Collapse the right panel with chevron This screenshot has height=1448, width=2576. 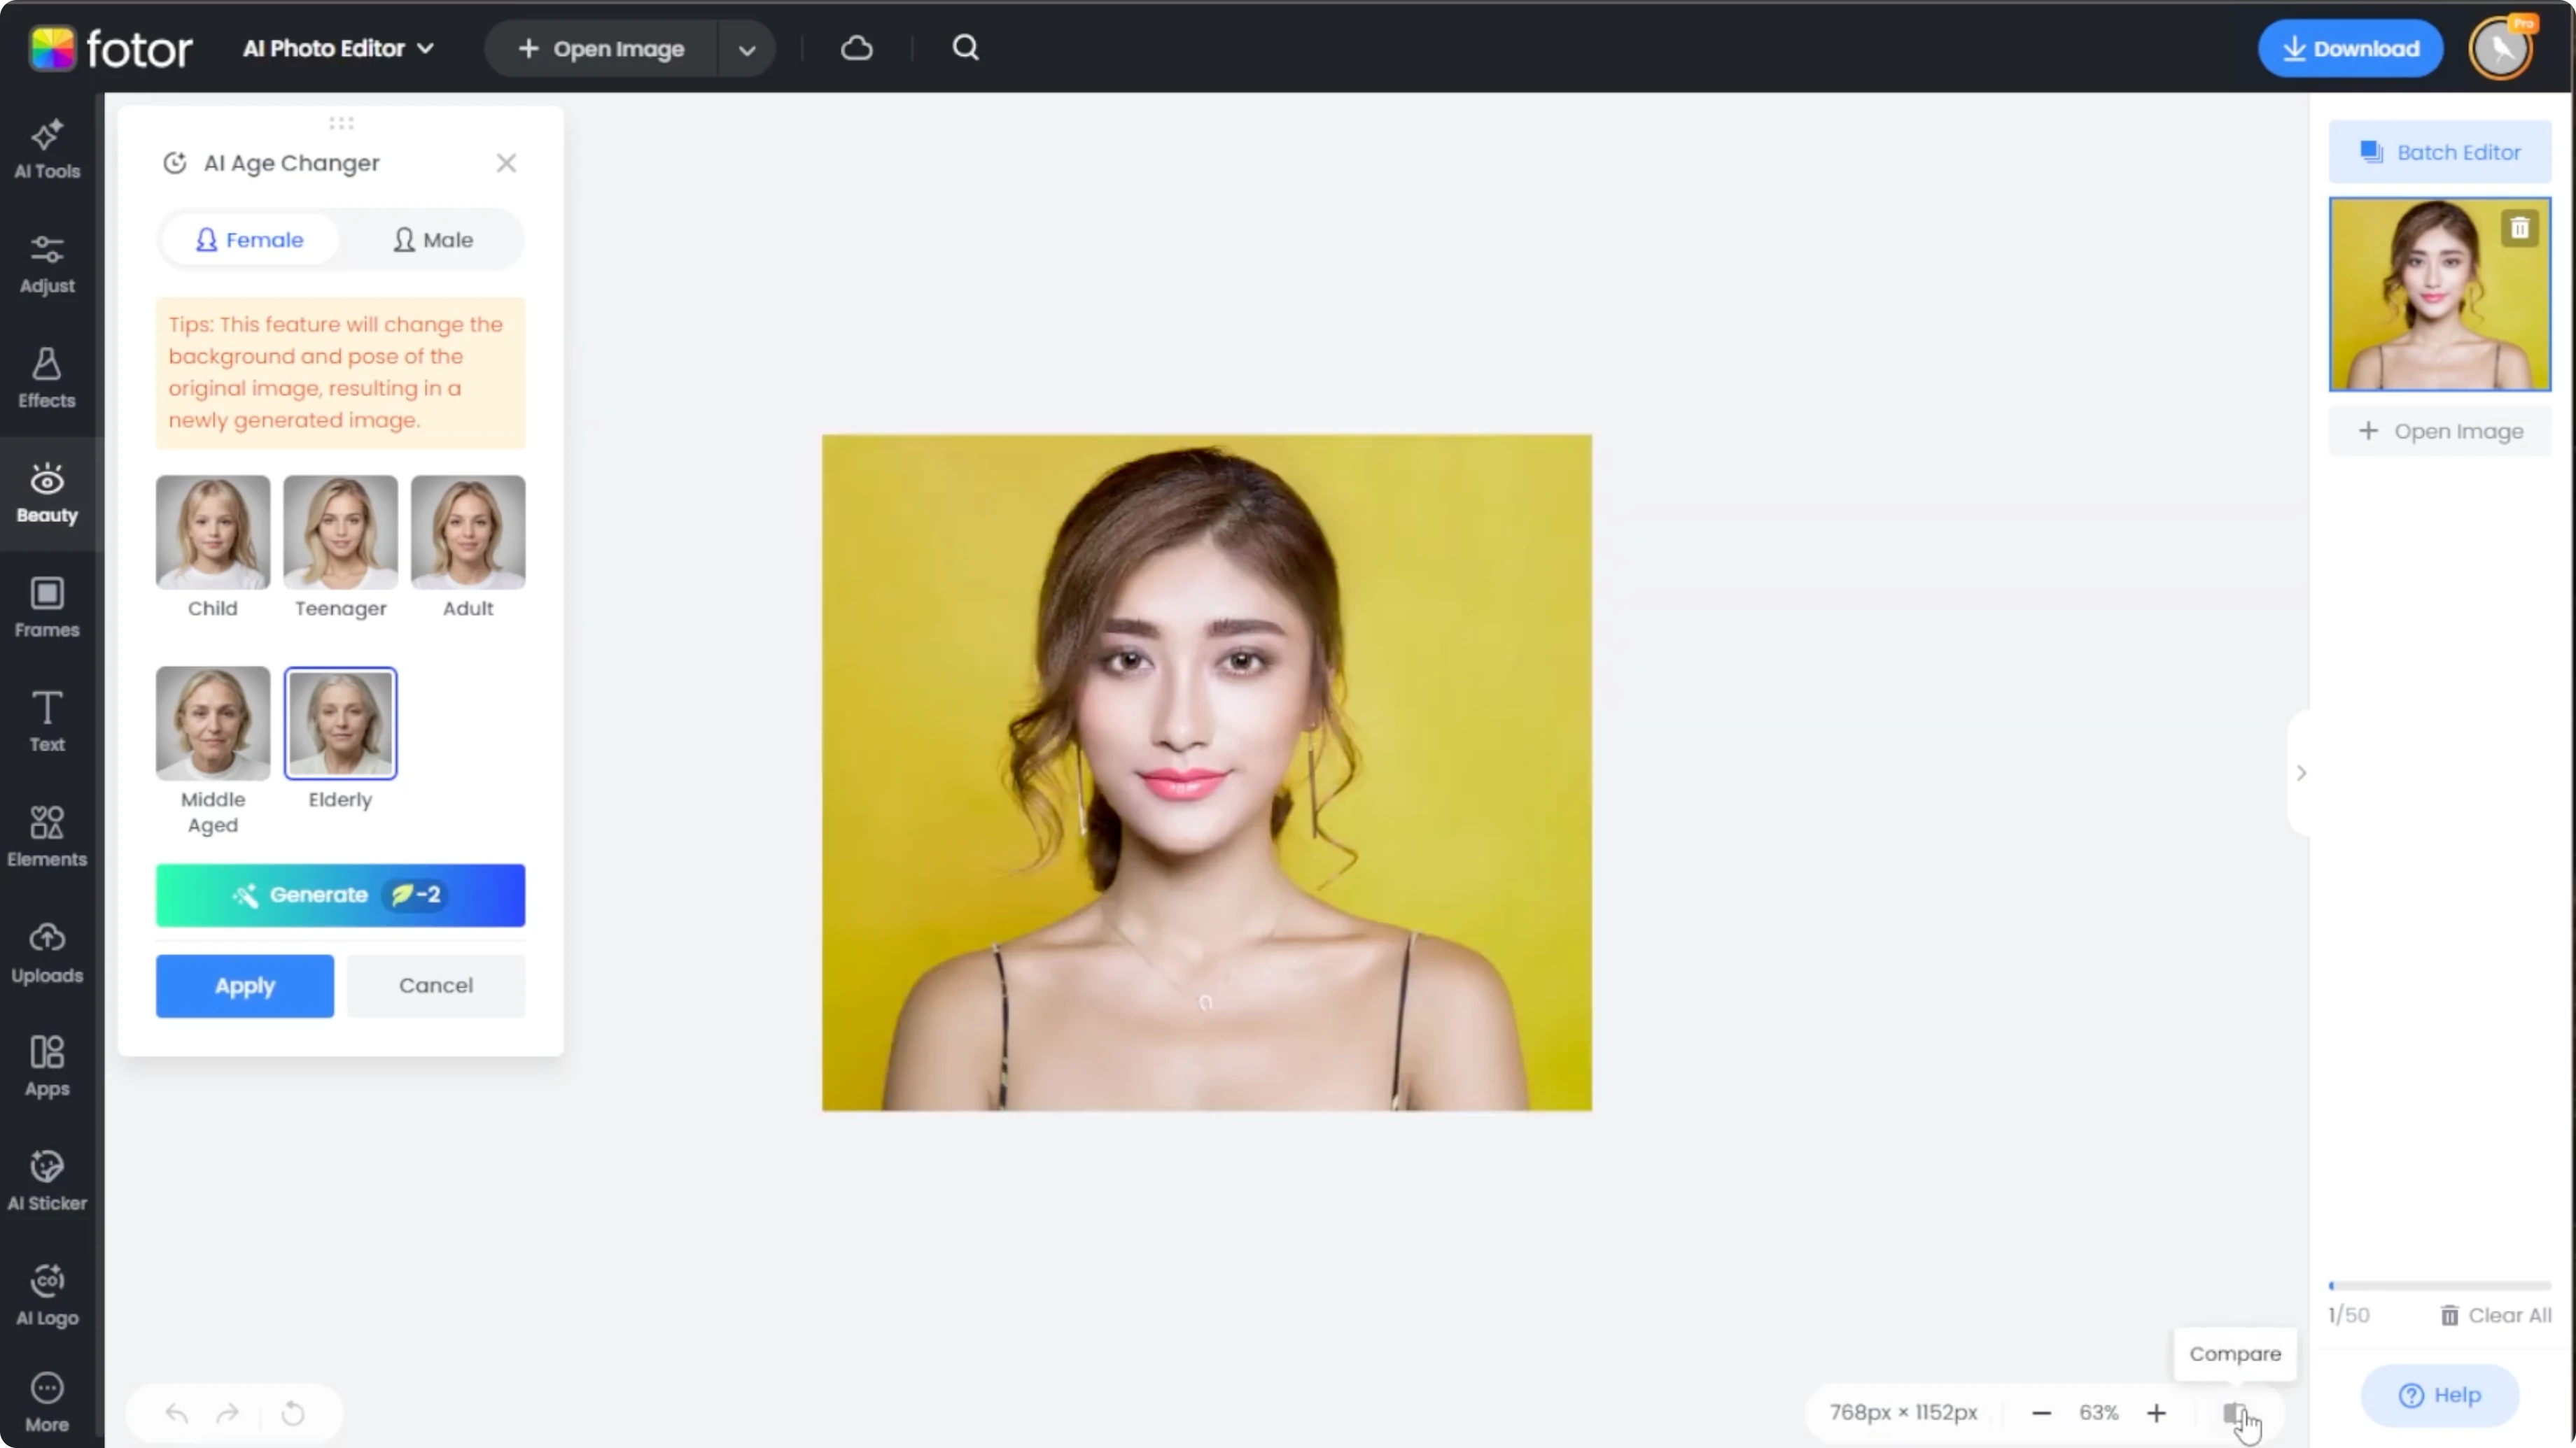click(2301, 772)
